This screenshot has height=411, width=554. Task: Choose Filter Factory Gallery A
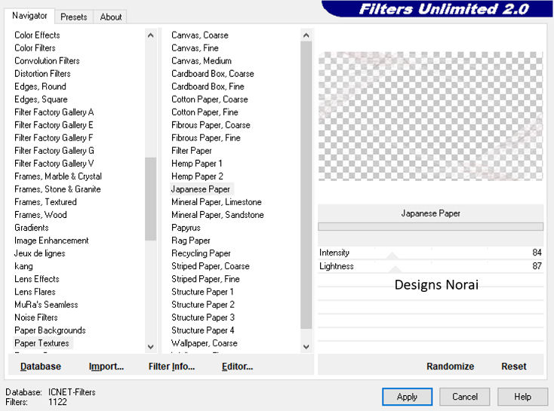[x=54, y=112]
